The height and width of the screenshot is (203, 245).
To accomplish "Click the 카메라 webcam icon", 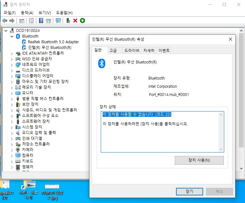I will click(18, 150).
